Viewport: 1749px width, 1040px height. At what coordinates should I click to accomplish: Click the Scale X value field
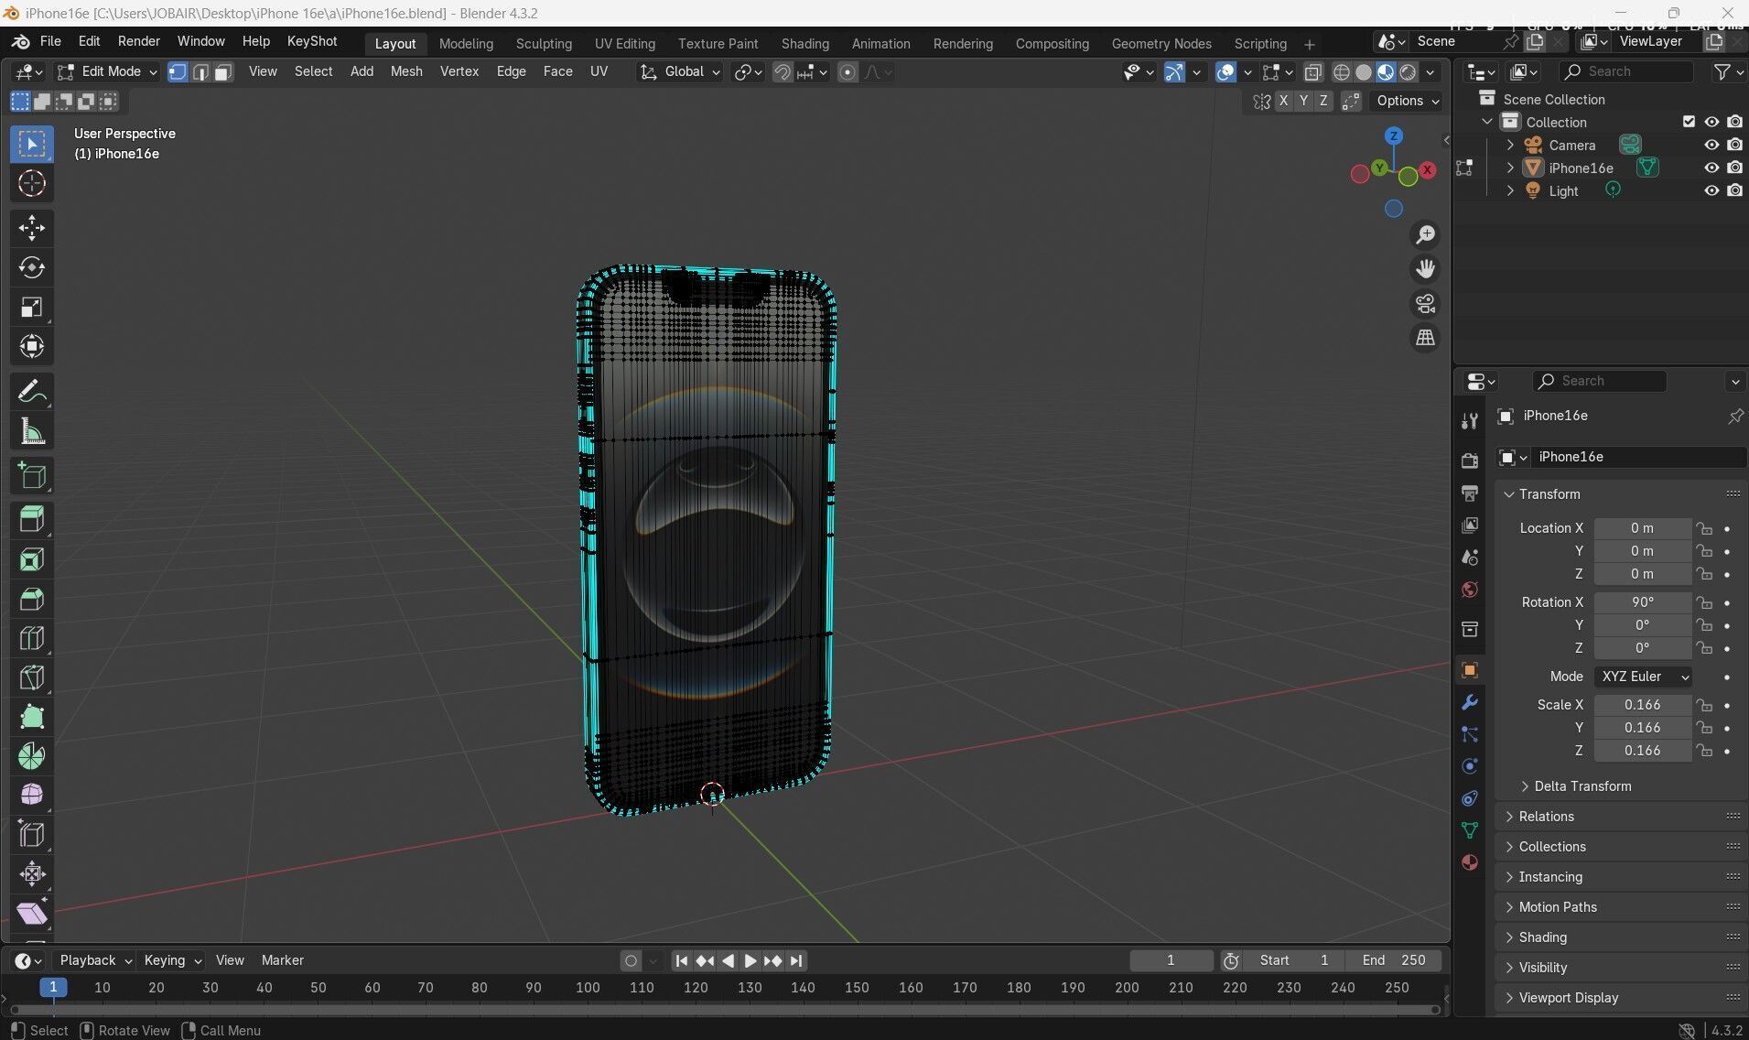(x=1642, y=705)
